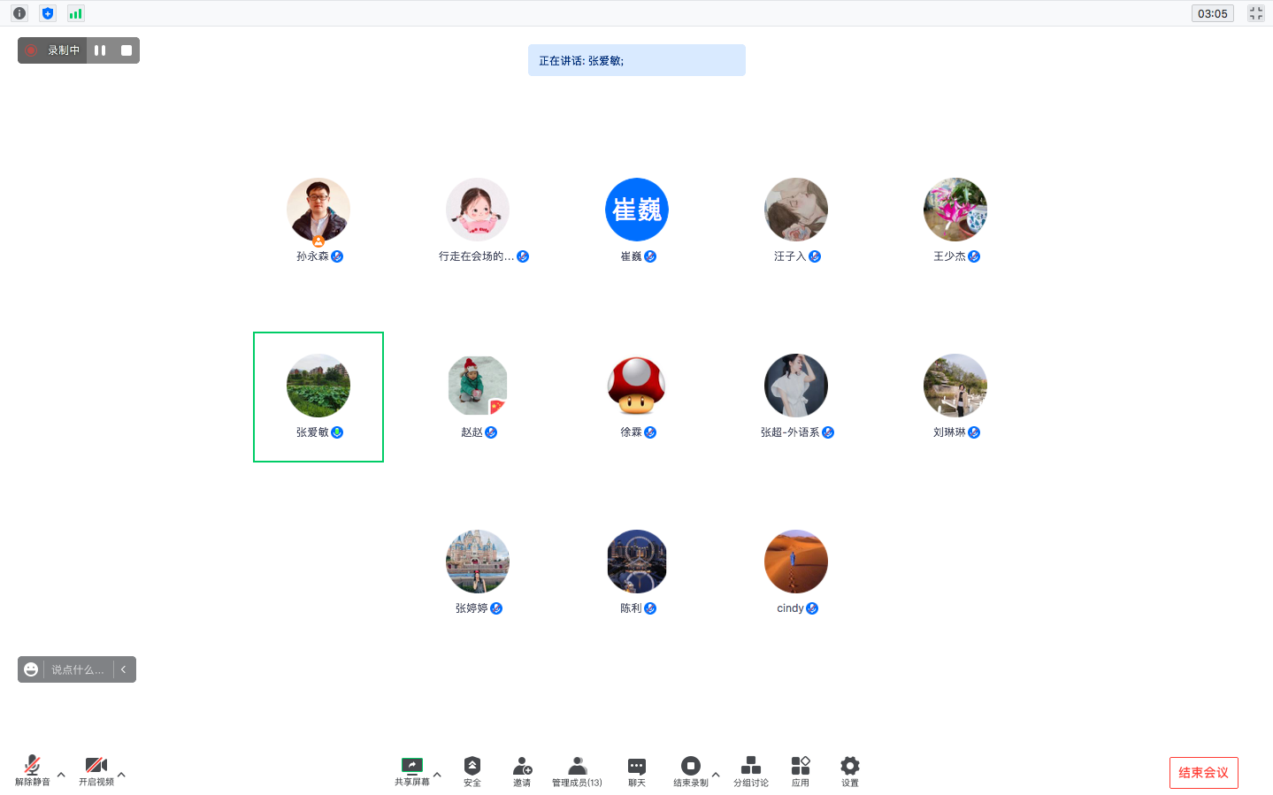Open the Apps (应用) icon
Viewport: 1273px width, 795px height.
coord(801,770)
